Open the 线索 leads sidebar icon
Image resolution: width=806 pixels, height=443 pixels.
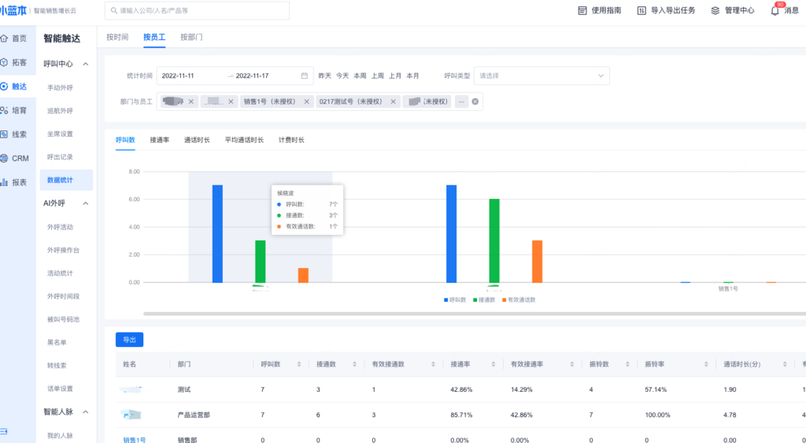pyautogui.click(x=5, y=134)
